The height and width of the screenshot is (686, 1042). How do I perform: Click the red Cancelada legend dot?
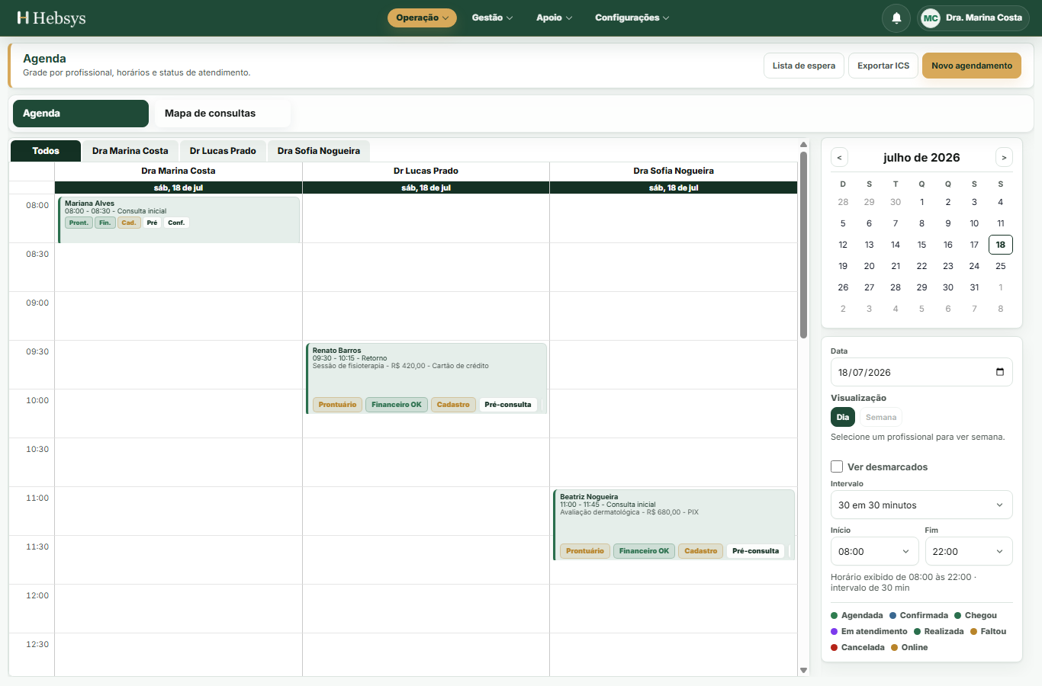coord(835,648)
